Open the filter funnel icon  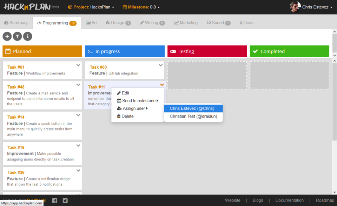(x=17, y=36)
